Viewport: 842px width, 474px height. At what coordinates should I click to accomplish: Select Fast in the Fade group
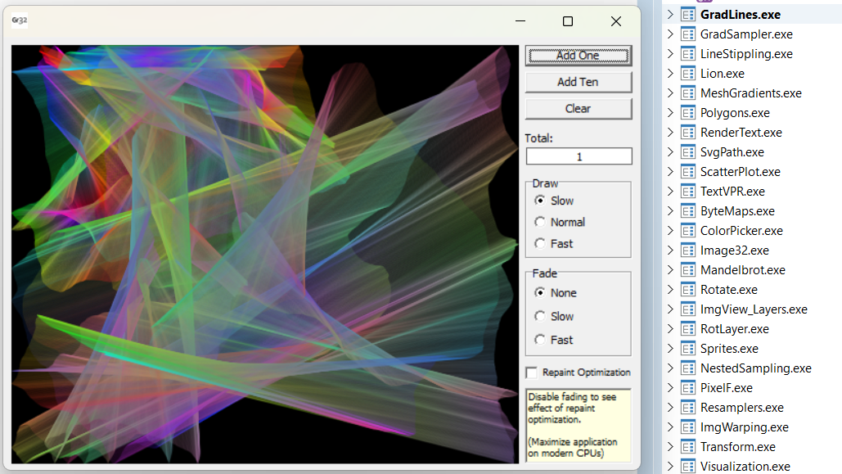[x=540, y=340]
